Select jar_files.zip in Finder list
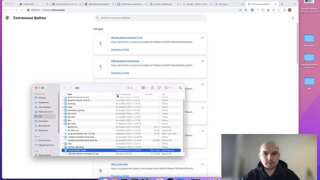The height and width of the screenshot is (180, 320). (x=121, y=130)
